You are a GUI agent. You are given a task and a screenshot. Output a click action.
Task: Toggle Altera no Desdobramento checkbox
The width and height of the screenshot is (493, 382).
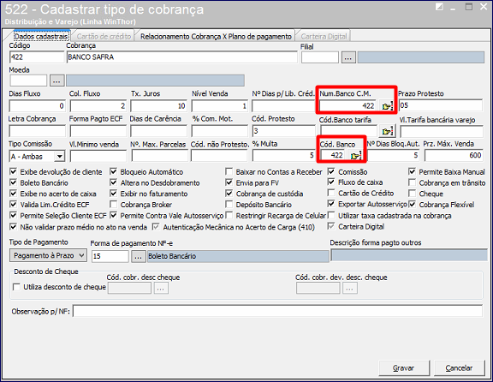(x=114, y=182)
